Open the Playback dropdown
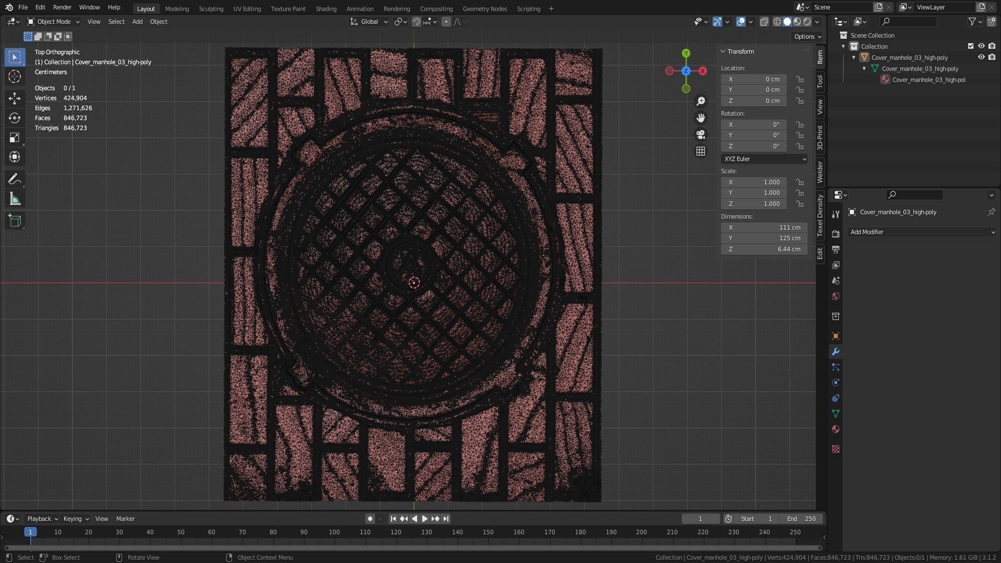The width and height of the screenshot is (1001, 563). pos(42,519)
